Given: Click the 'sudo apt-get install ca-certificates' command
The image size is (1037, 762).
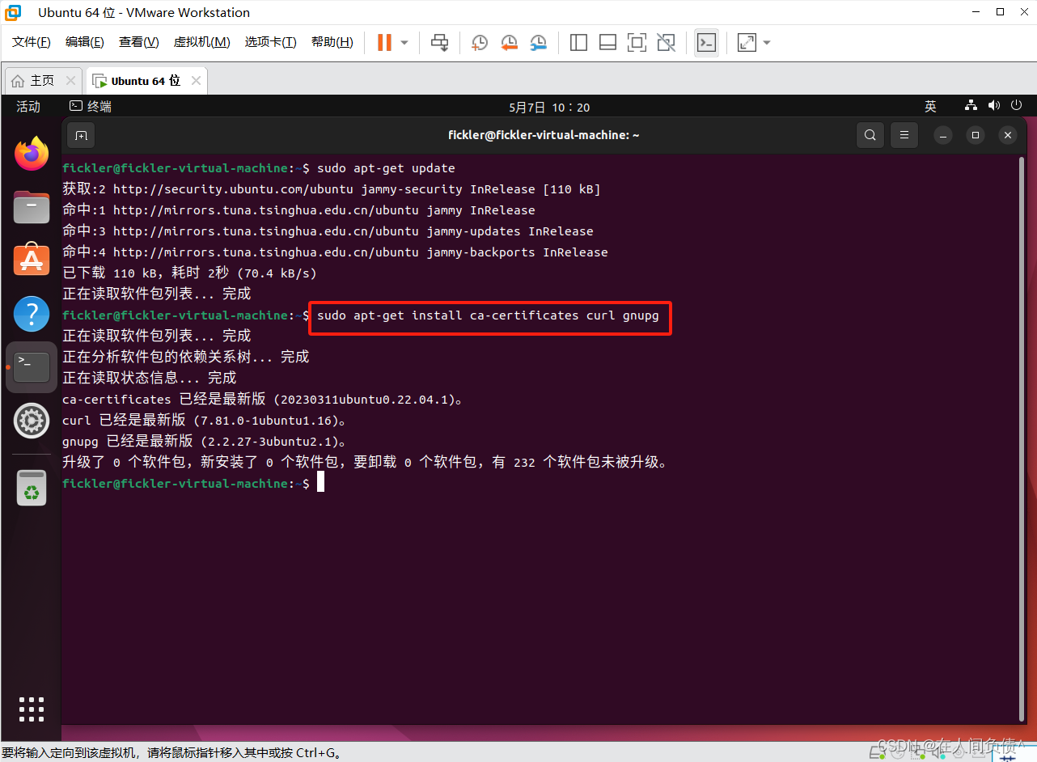Looking at the screenshot, I should [488, 315].
